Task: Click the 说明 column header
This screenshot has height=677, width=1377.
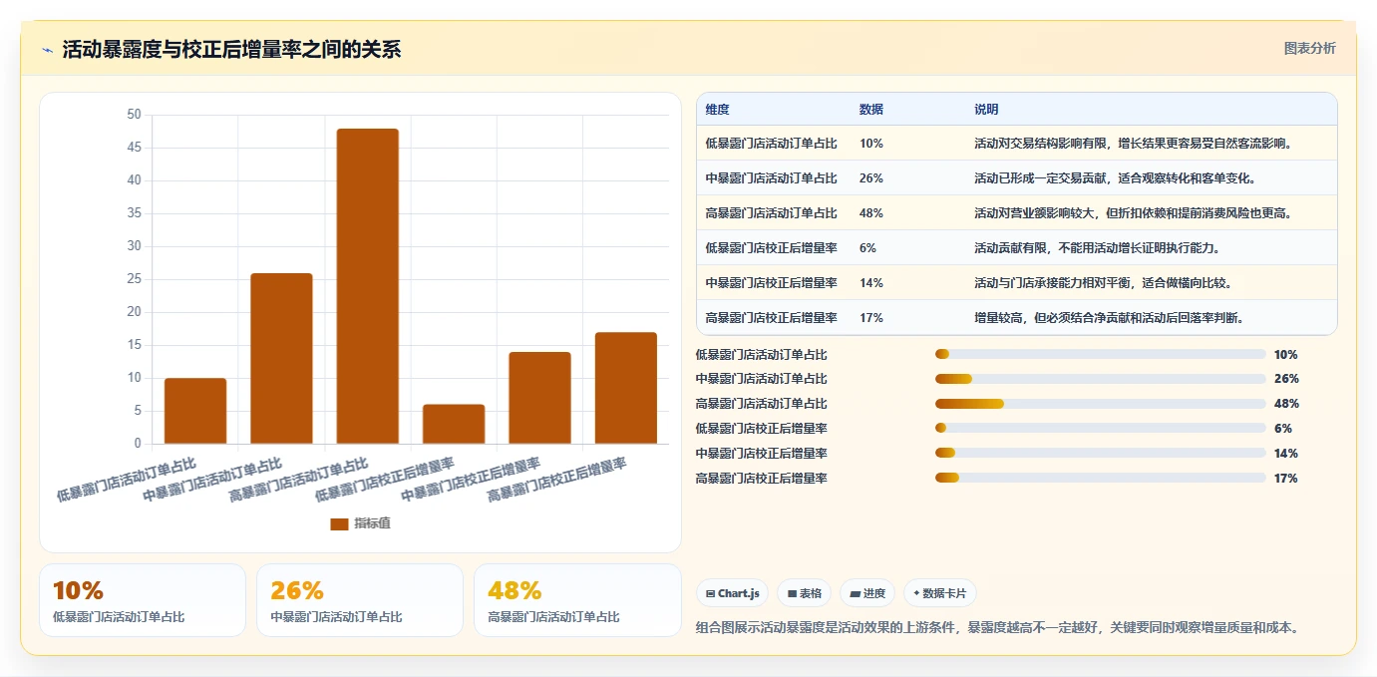Action: pos(986,110)
